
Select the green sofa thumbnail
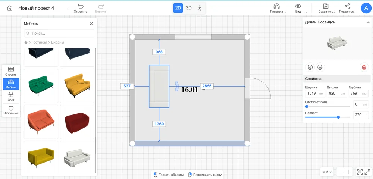pyautogui.click(x=41, y=85)
